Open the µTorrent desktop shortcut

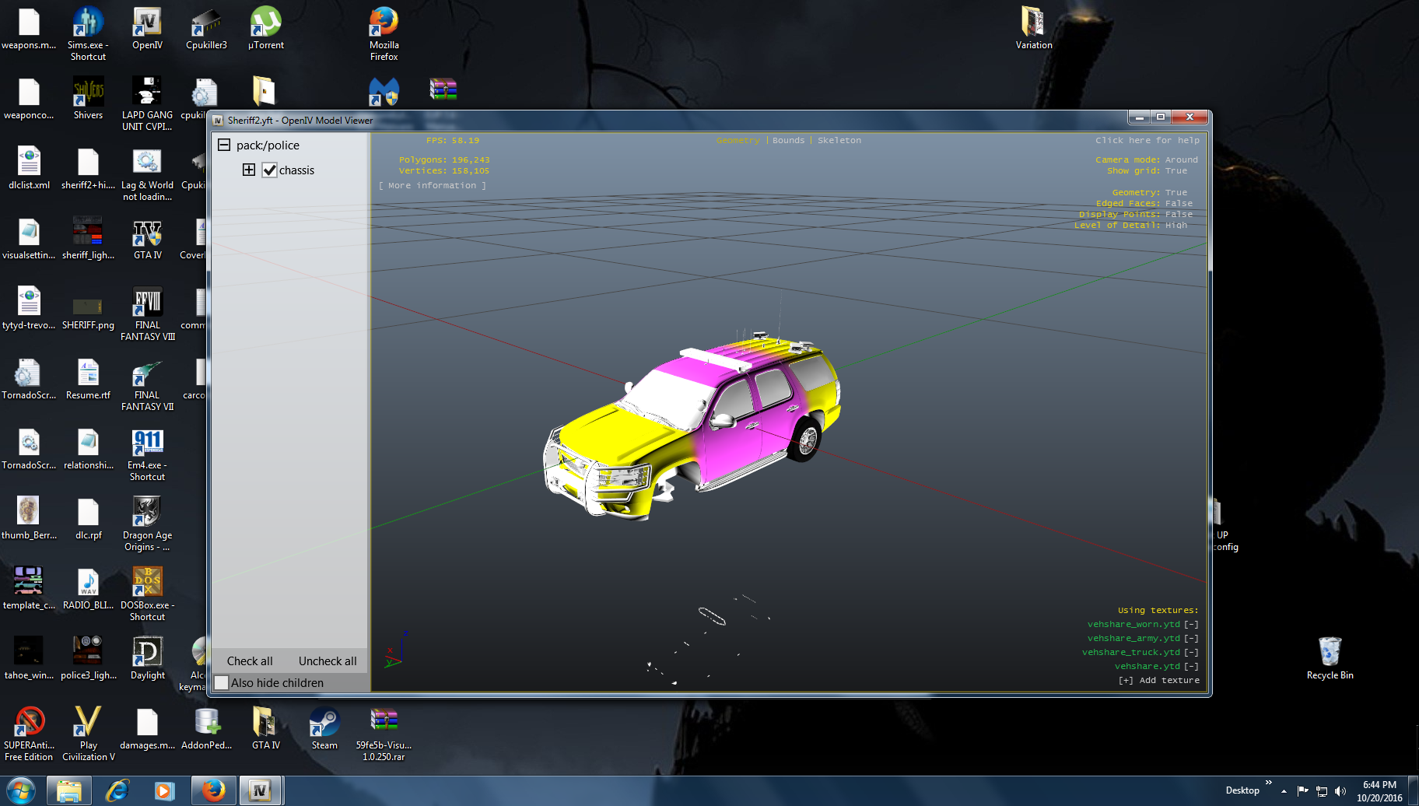[265, 28]
